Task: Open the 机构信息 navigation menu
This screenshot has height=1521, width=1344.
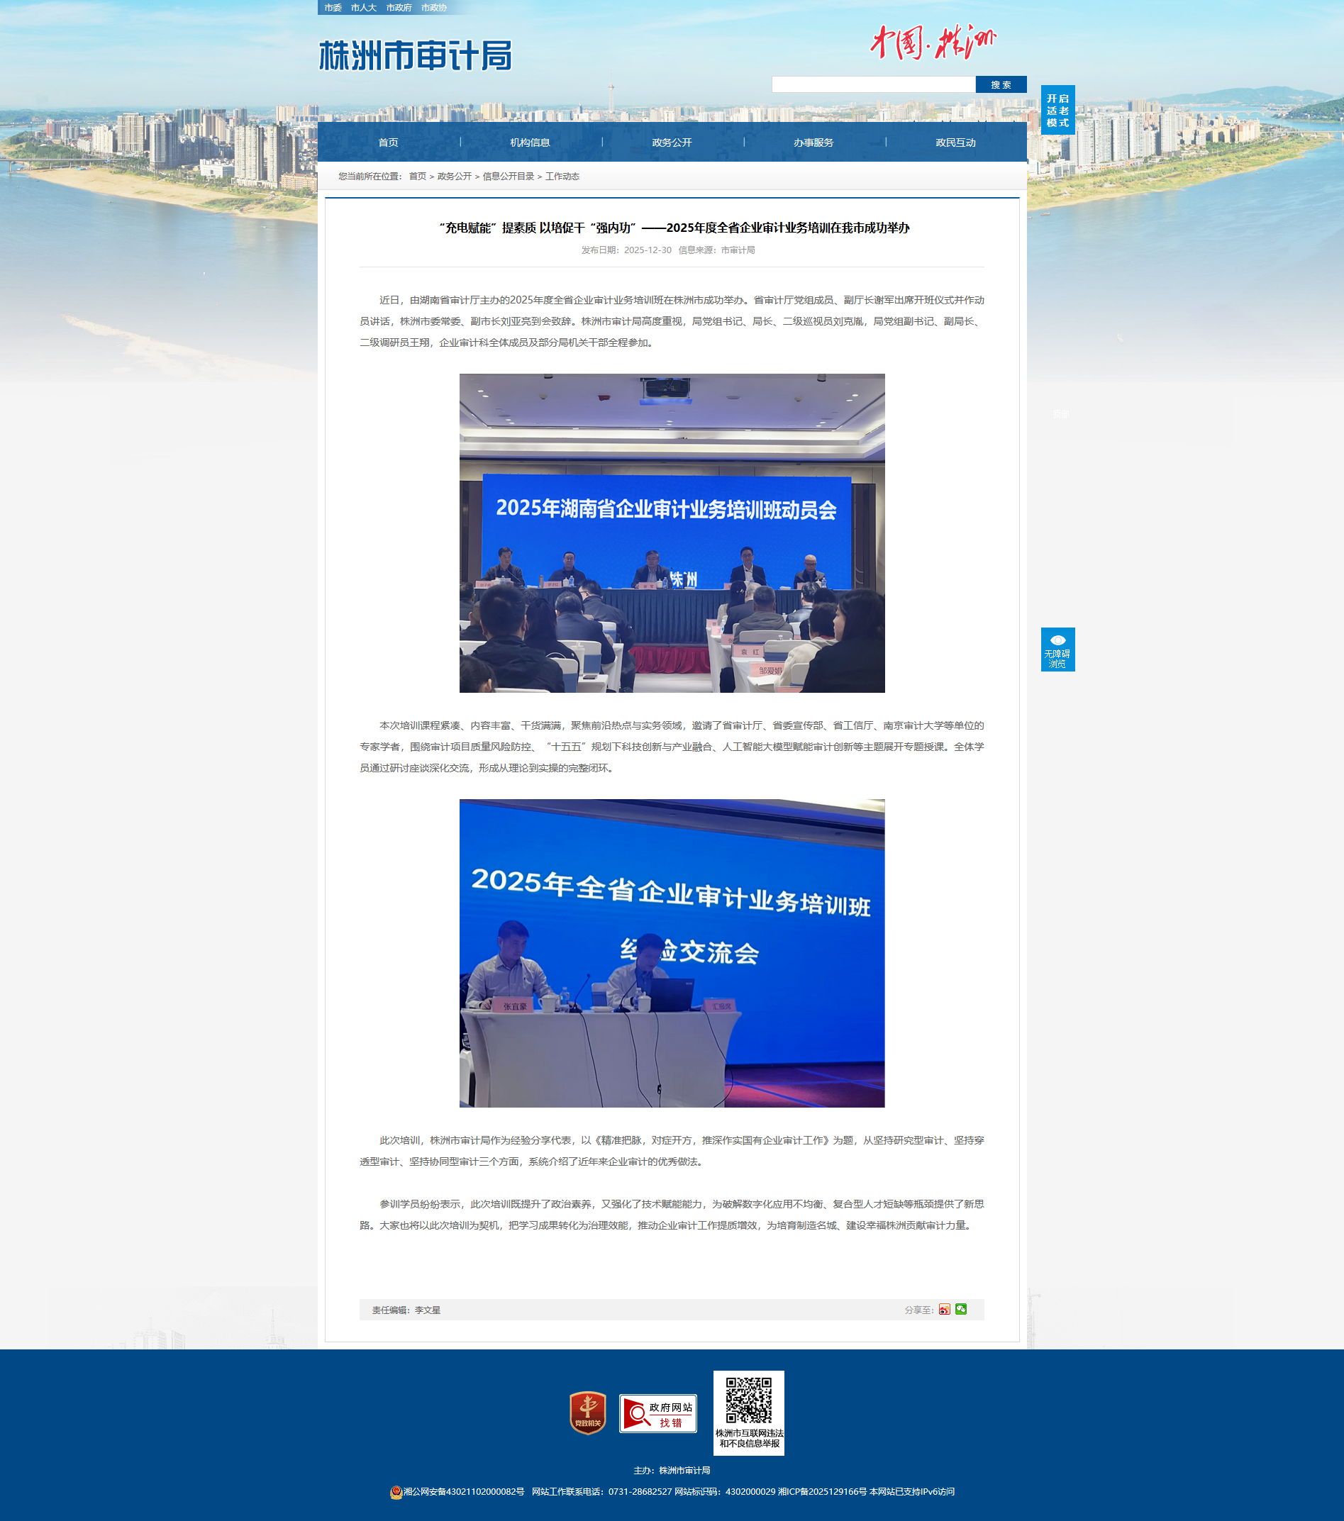Action: [530, 142]
